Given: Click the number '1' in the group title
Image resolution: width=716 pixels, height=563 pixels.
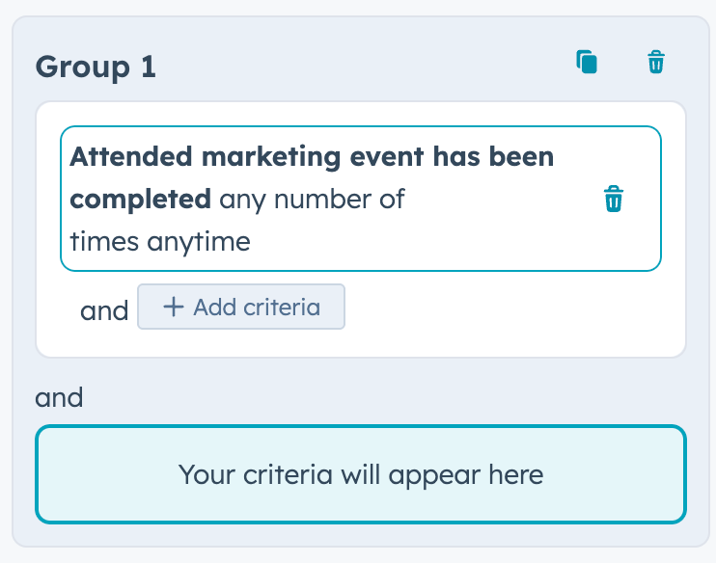Looking at the screenshot, I should (x=147, y=67).
